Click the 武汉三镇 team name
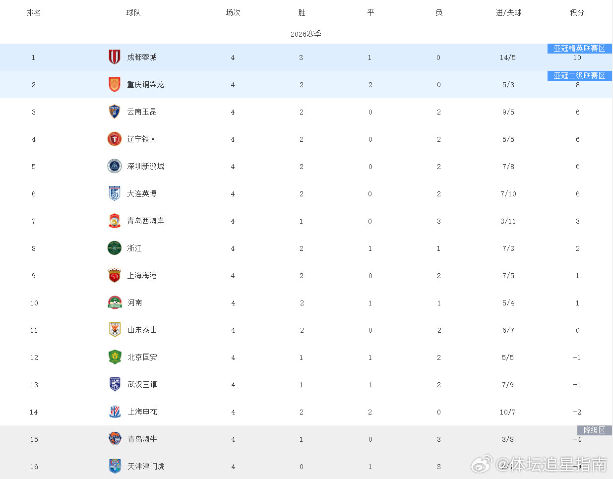Viewport: 613px width, 479px height. (142, 385)
